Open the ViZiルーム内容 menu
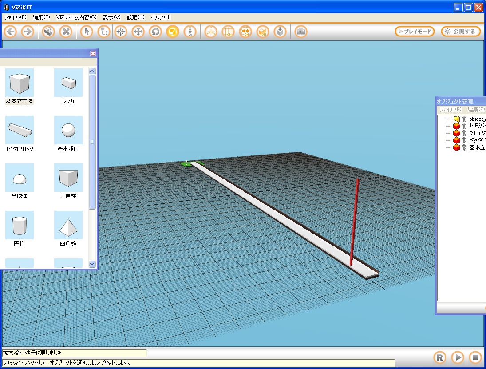The image size is (486, 369). [x=76, y=17]
